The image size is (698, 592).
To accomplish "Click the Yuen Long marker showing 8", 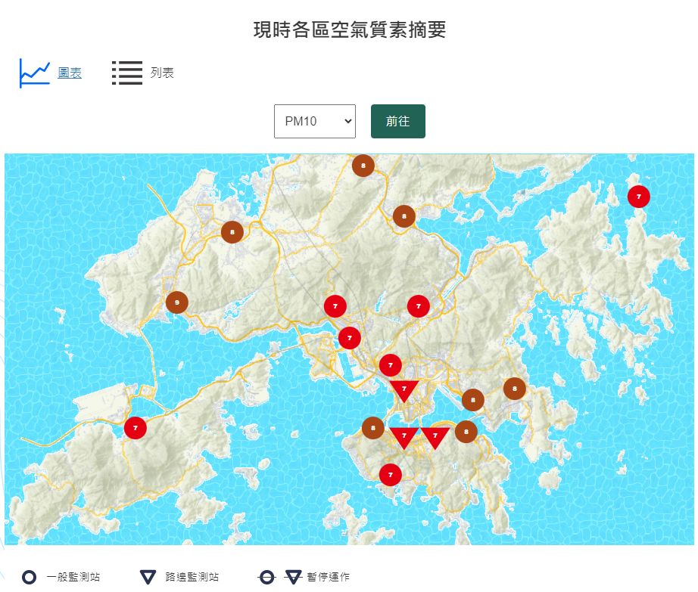I will (x=231, y=231).
